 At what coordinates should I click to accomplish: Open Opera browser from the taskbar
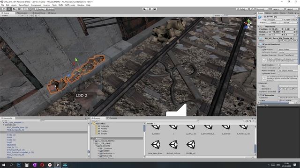(42, 165)
